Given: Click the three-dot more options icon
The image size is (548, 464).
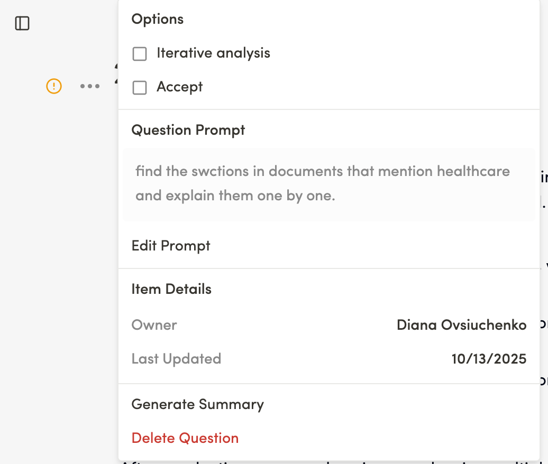Looking at the screenshot, I should (90, 86).
